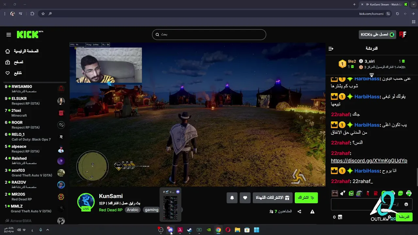This screenshot has width=418, height=235.
Task: Open RWSAM90 channel in sidebar
Action: [34, 88]
